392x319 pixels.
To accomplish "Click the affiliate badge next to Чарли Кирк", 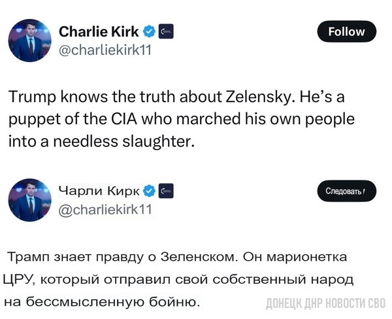I will point(166,191).
